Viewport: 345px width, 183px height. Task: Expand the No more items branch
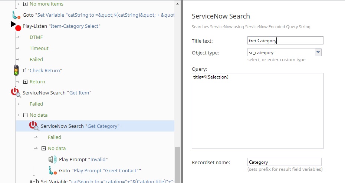point(25,4)
